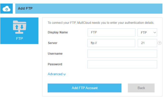Click the Add FTP header bar
Viewport: 165px width, 101px height.
[x=89, y=9]
